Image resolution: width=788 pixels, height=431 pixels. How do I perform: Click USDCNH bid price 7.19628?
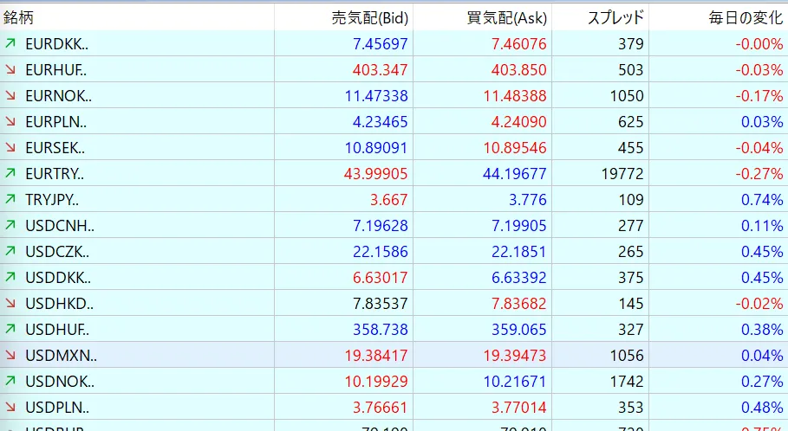[380, 226]
